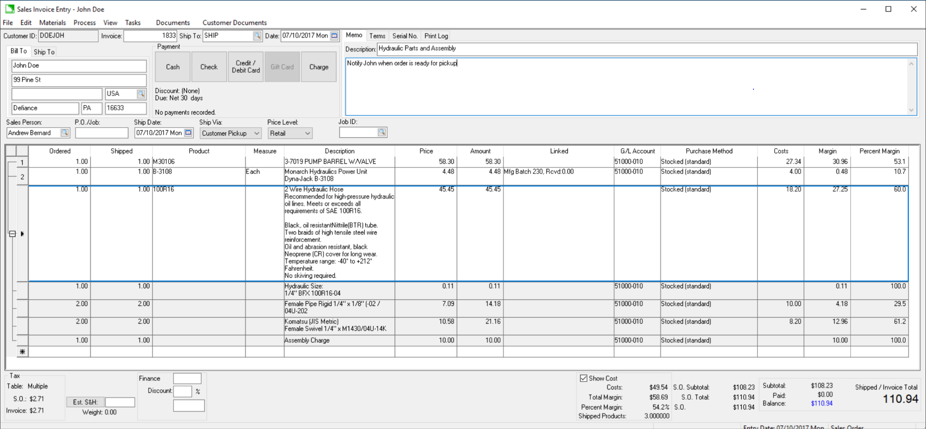The height and width of the screenshot is (429, 926).
Task: Click the Est. S&H amount field
Action: click(x=120, y=402)
